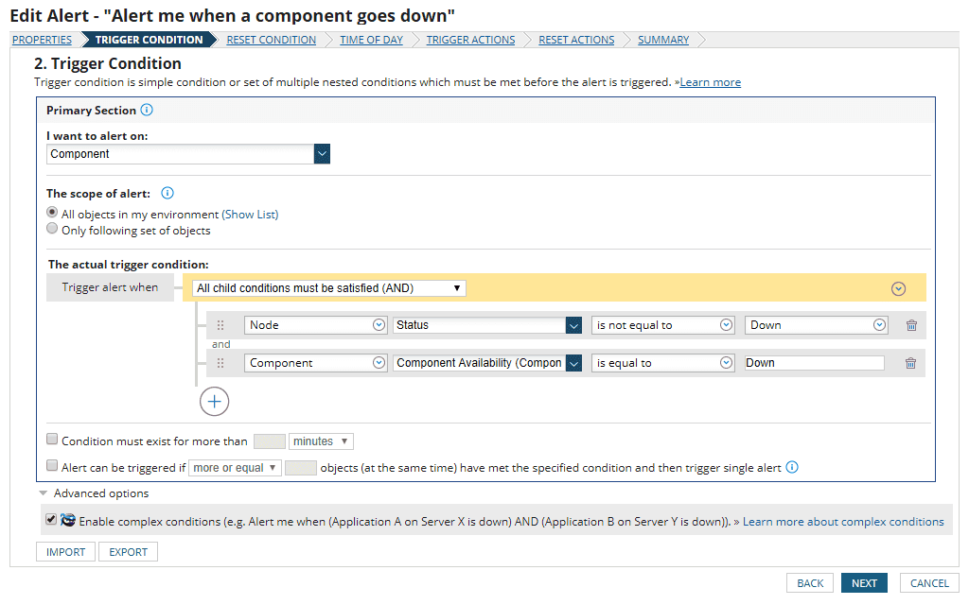Enable the 'Condition must exist for more than' checkbox
This screenshot has width=969, height=605.
point(53,439)
